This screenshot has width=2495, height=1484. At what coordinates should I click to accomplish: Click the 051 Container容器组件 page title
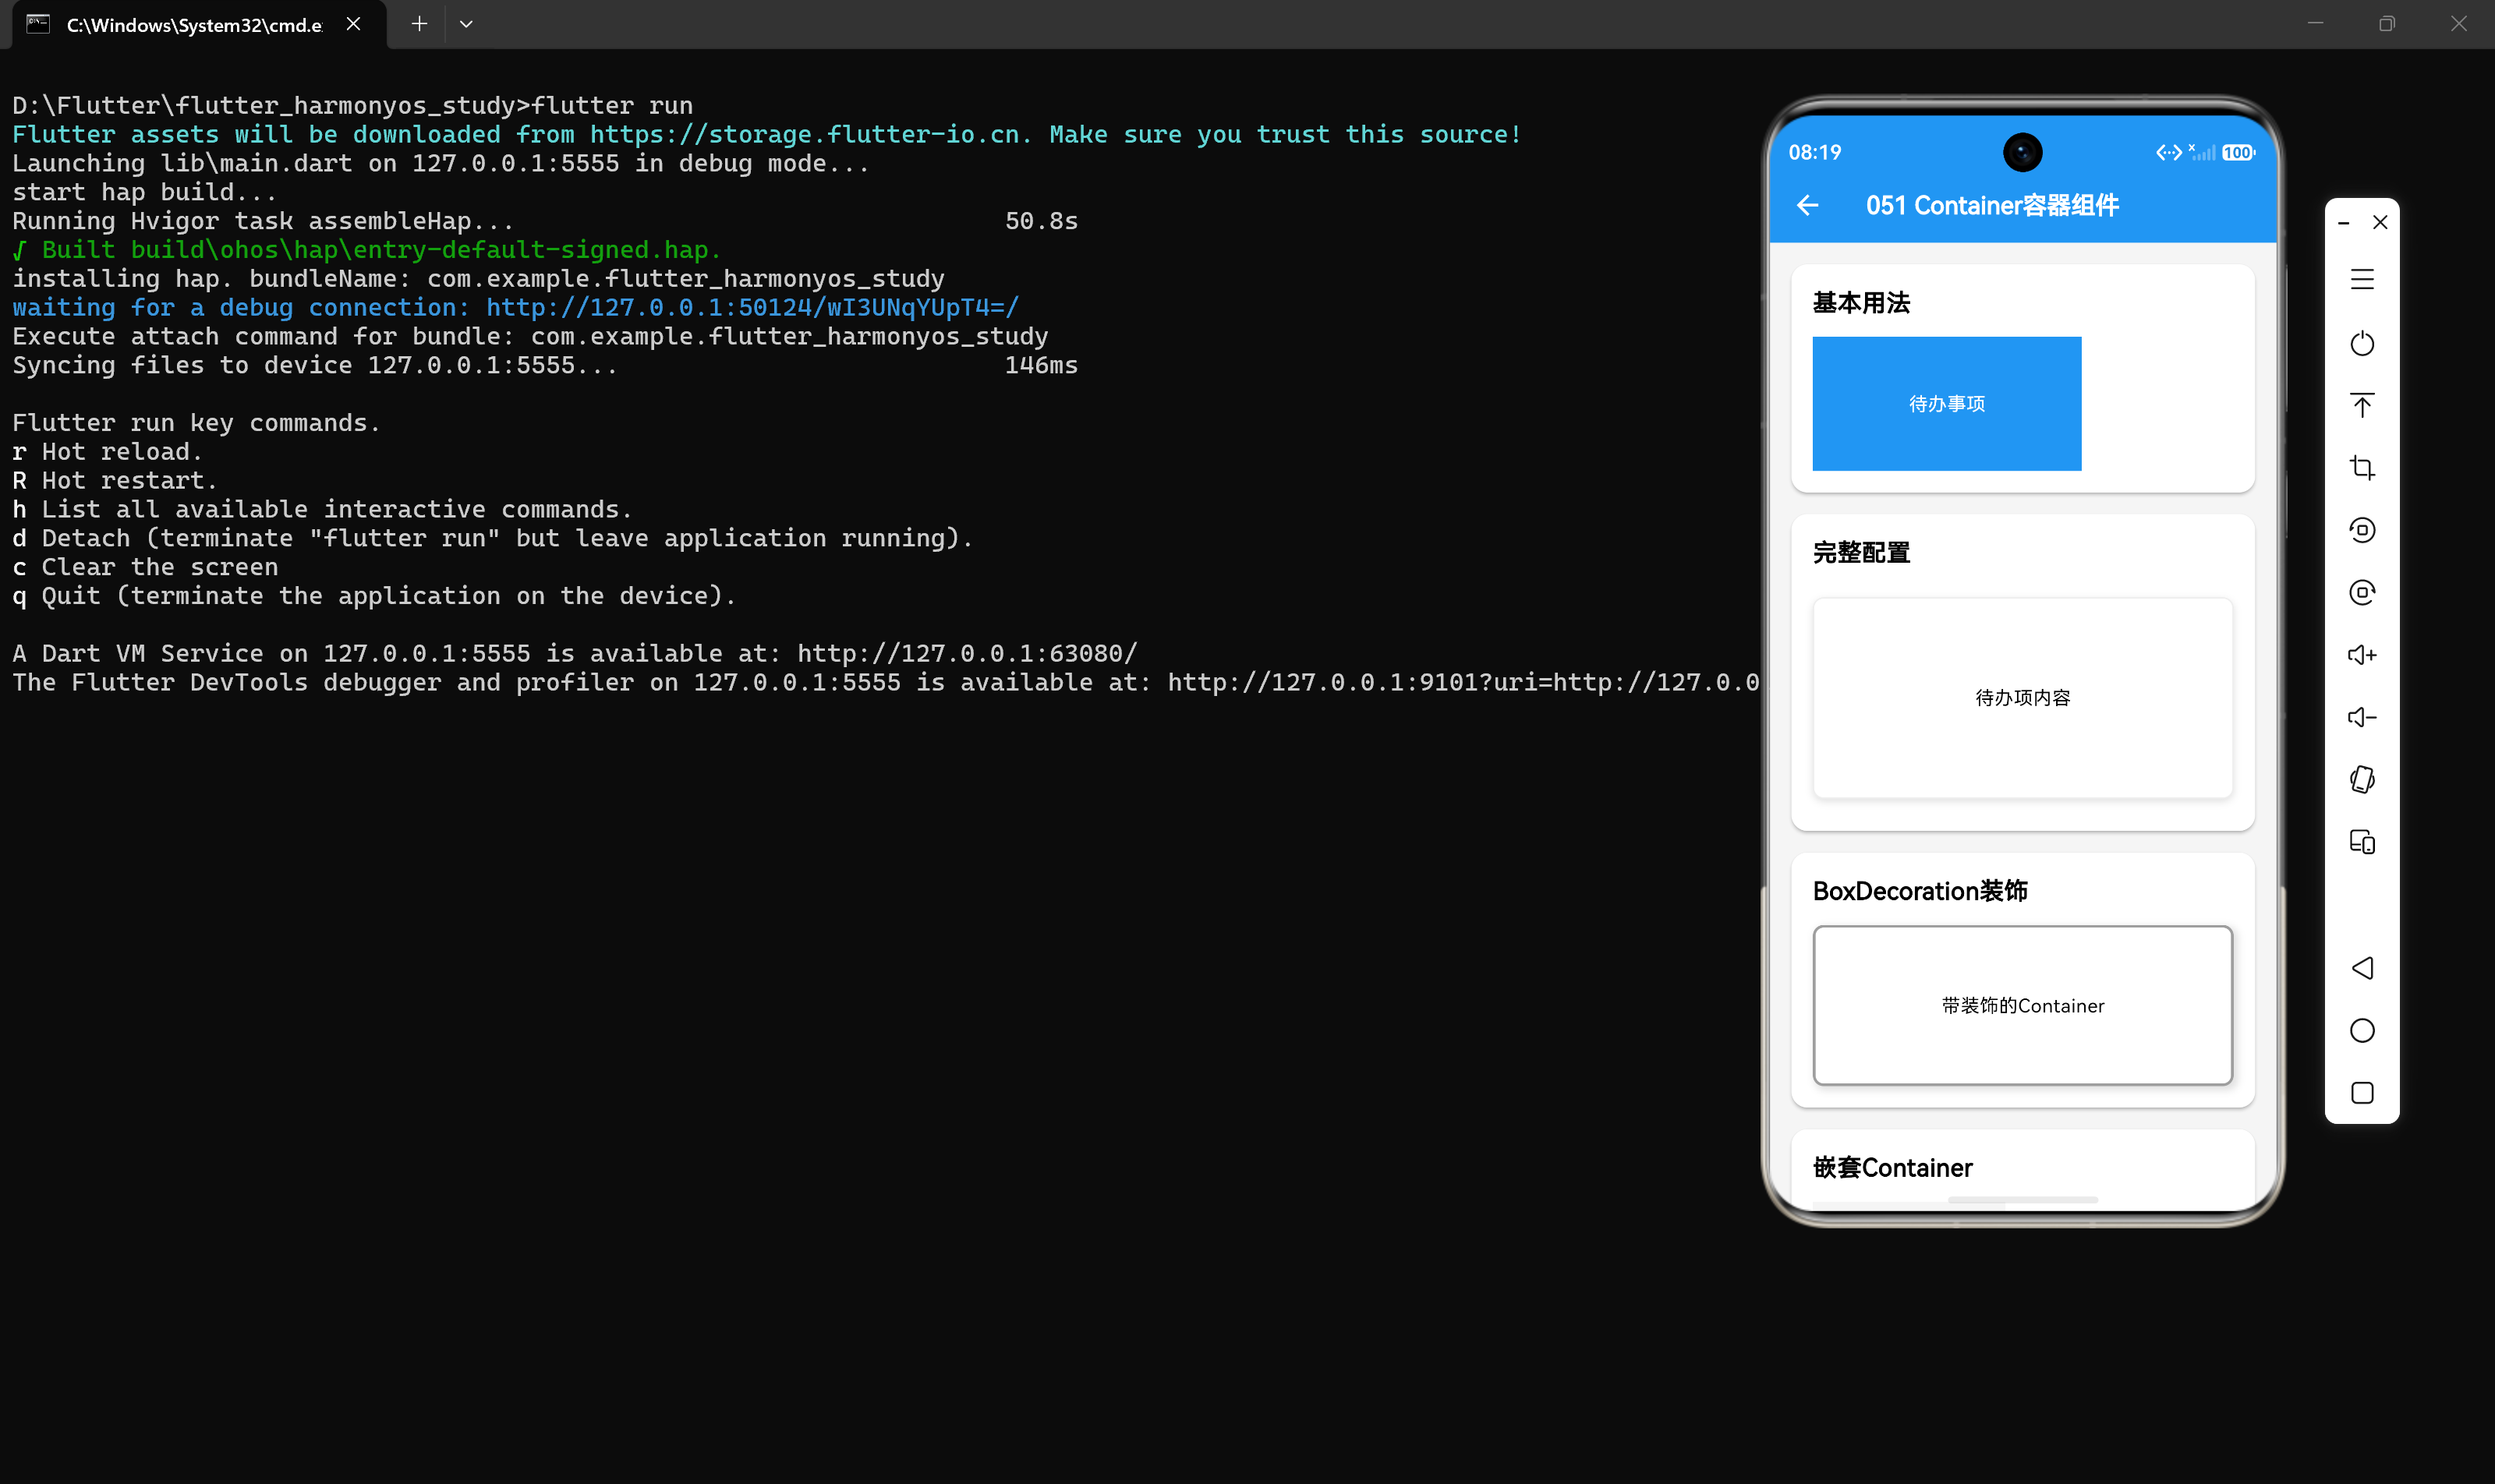pyautogui.click(x=1992, y=205)
